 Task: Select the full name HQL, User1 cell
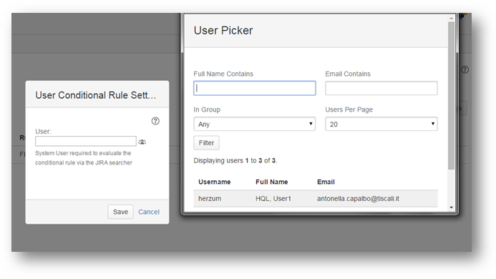273,199
